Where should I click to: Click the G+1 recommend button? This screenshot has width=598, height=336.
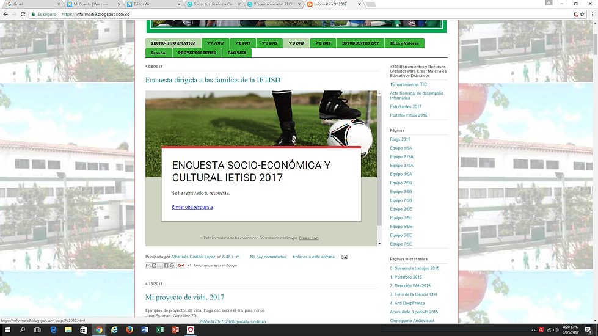point(181,266)
